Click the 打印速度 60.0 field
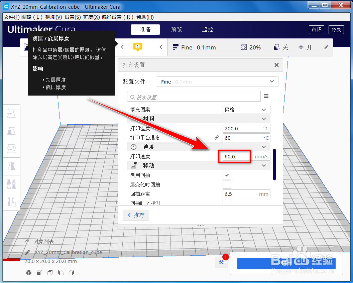 click(x=246, y=156)
